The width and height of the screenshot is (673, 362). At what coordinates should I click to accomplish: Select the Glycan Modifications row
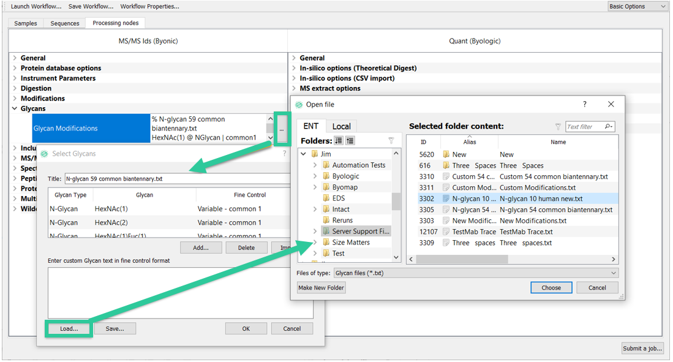coord(91,129)
